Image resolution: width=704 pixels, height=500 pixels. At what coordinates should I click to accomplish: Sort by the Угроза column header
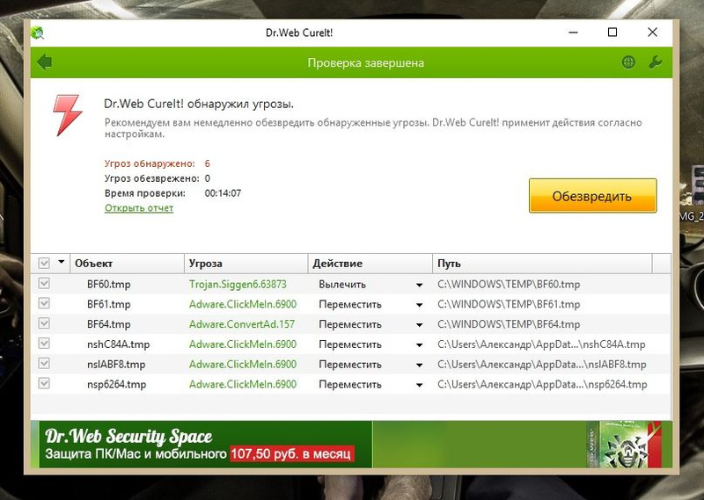pyautogui.click(x=246, y=264)
